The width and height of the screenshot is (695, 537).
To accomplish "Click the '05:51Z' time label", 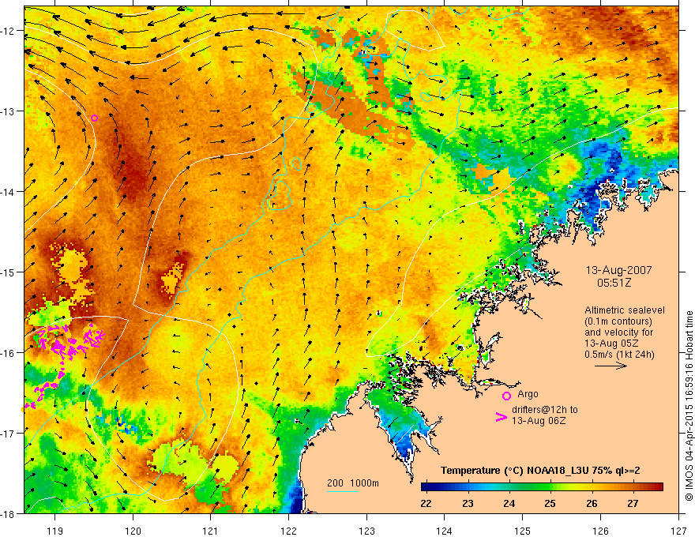I will pos(614,283).
